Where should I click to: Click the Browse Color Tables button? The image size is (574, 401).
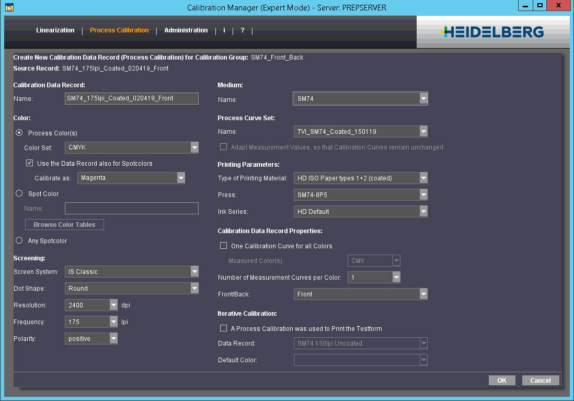[64, 225]
